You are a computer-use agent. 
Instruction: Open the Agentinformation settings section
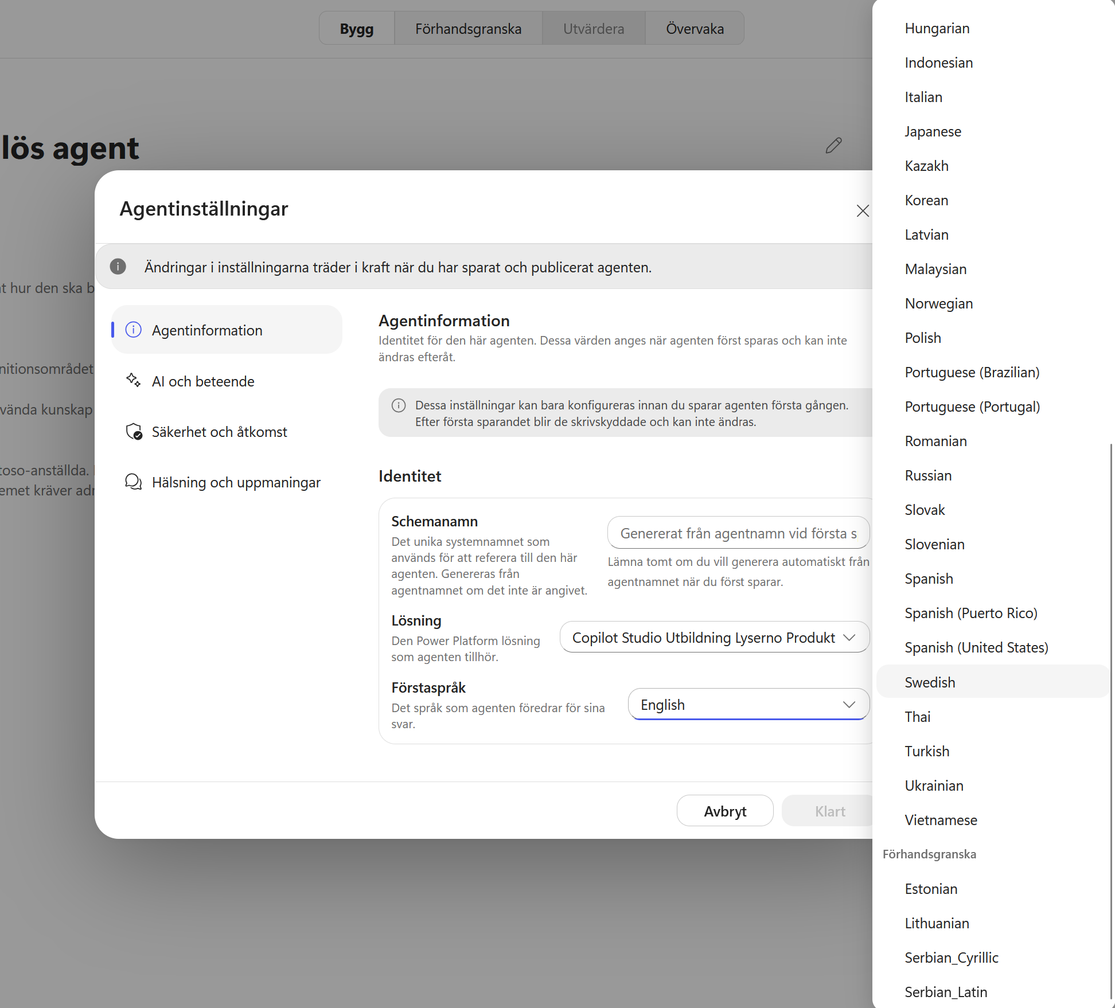pos(227,330)
